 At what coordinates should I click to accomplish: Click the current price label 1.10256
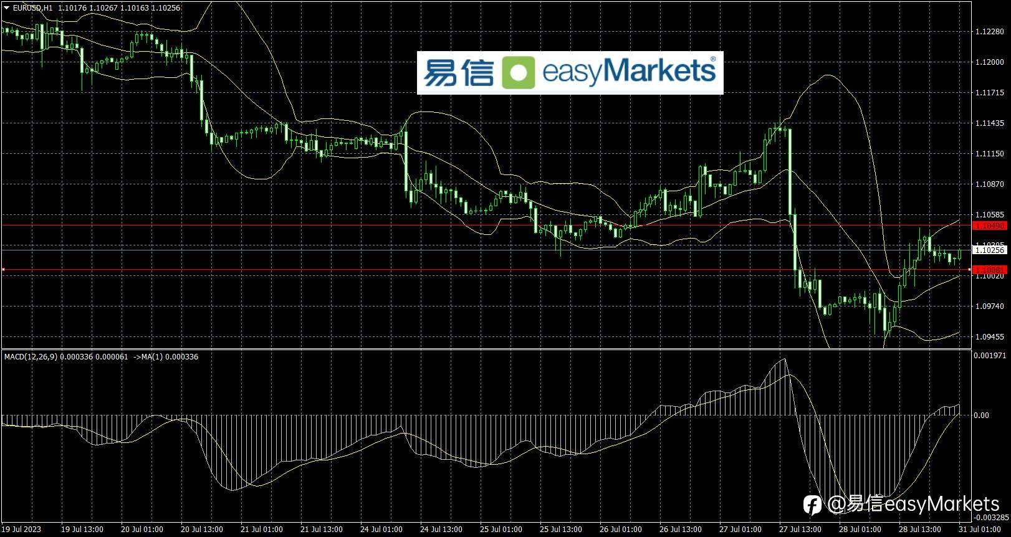pyautogui.click(x=989, y=250)
